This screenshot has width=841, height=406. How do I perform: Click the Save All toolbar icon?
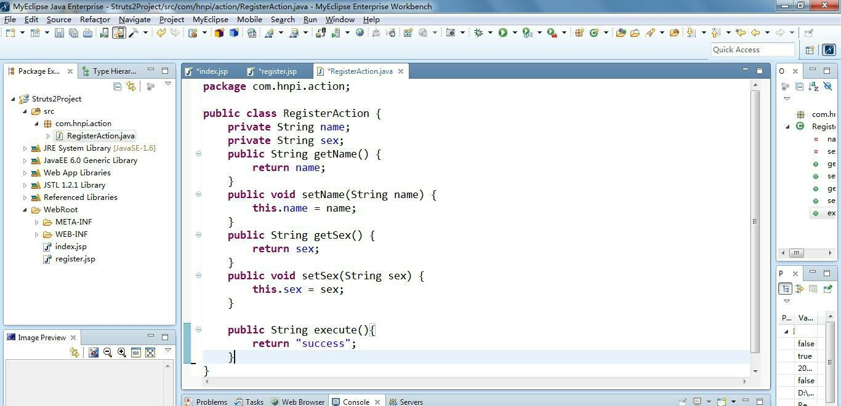tap(73, 33)
